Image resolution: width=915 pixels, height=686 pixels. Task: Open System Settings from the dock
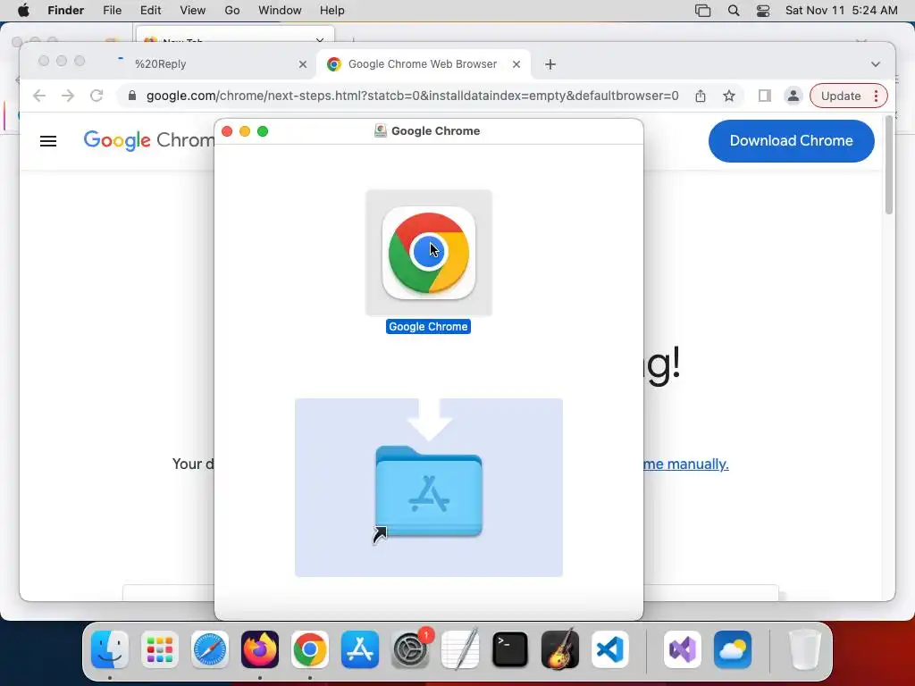click(410, 649)
